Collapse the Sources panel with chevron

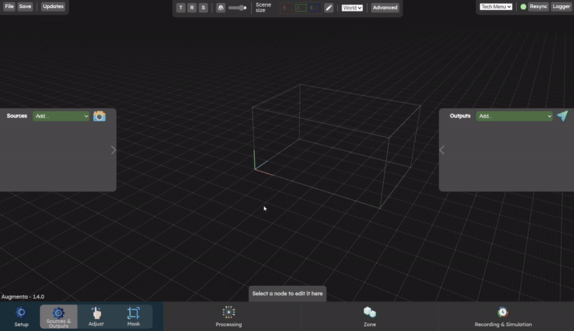pyautogui.click(x=113, y=150)
